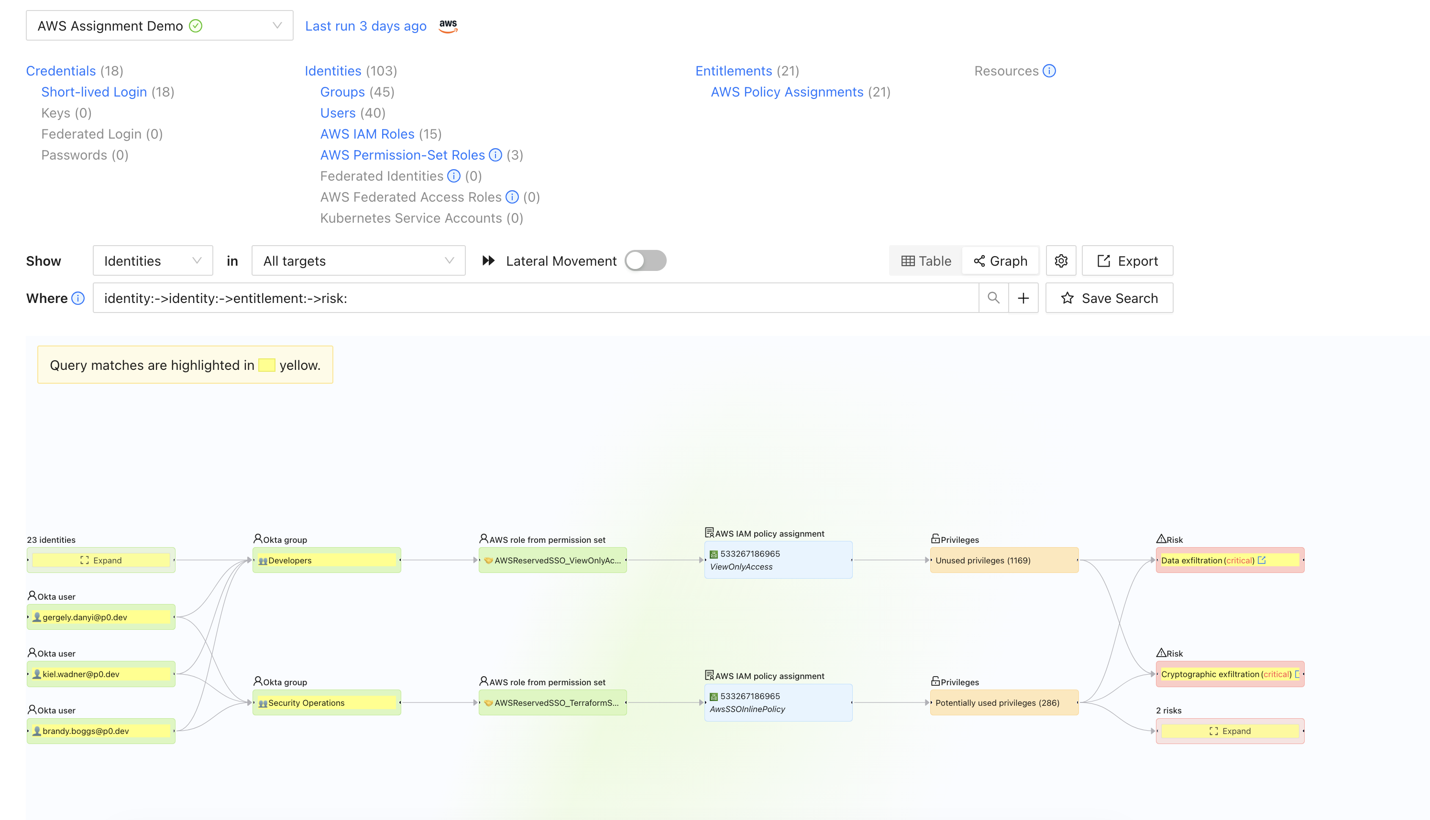This screenshot has height=820, width=1430.
Task: Open the Show Identities dropdown
Action: (153, 261)
